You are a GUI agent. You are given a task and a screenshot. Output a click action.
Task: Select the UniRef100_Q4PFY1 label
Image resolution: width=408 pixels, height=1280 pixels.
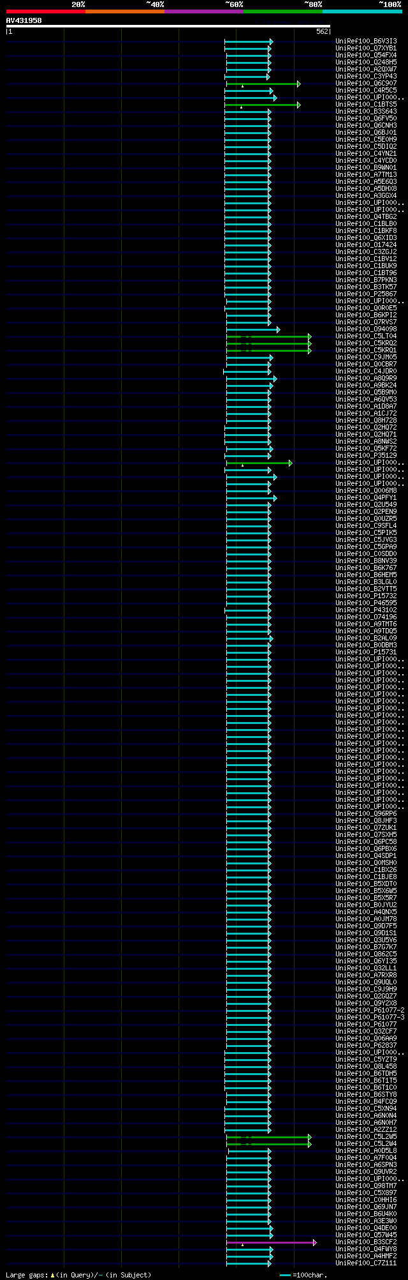366,497
